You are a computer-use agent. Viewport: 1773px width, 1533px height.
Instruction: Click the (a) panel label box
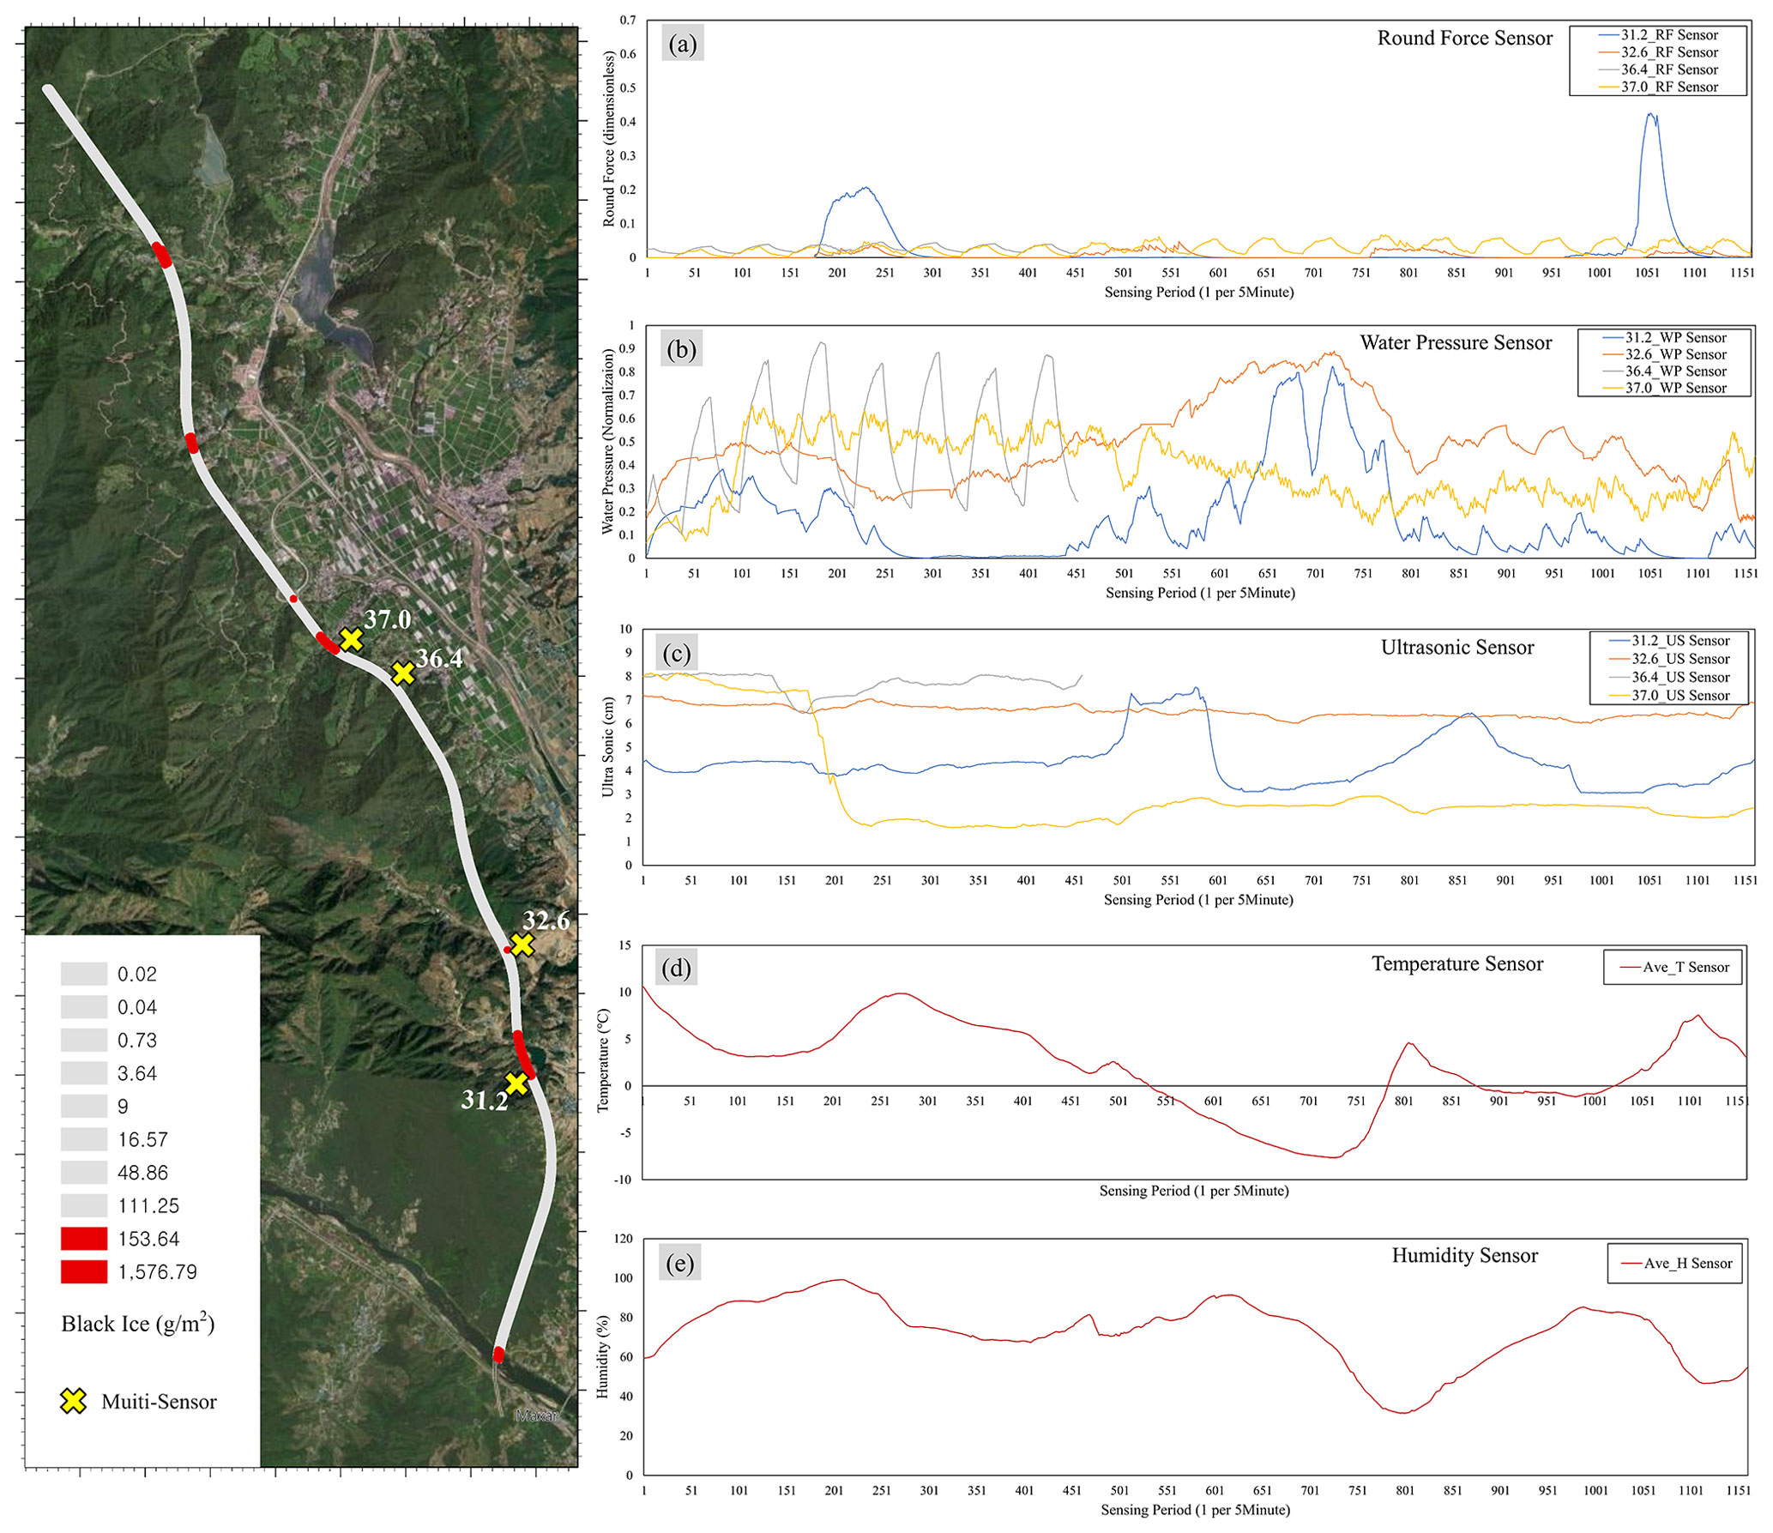(682, 44)
